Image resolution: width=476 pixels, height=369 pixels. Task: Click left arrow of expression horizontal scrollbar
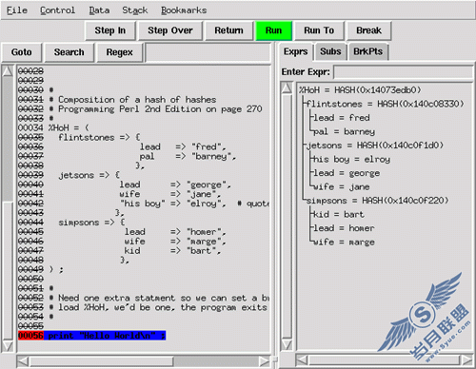[x=302, y=359]
